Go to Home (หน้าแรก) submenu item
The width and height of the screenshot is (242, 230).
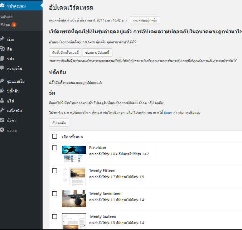(6, 17)
